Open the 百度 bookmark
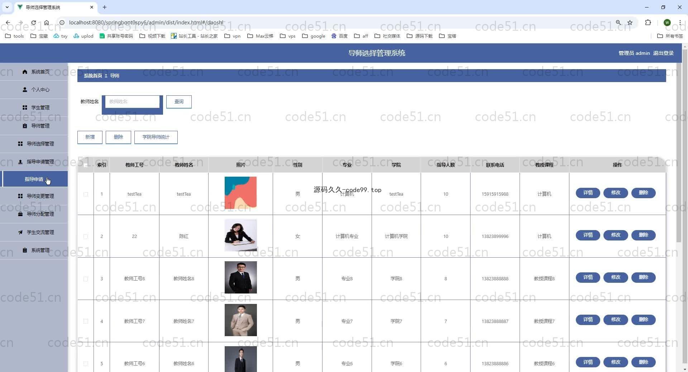 click(339, 36)
